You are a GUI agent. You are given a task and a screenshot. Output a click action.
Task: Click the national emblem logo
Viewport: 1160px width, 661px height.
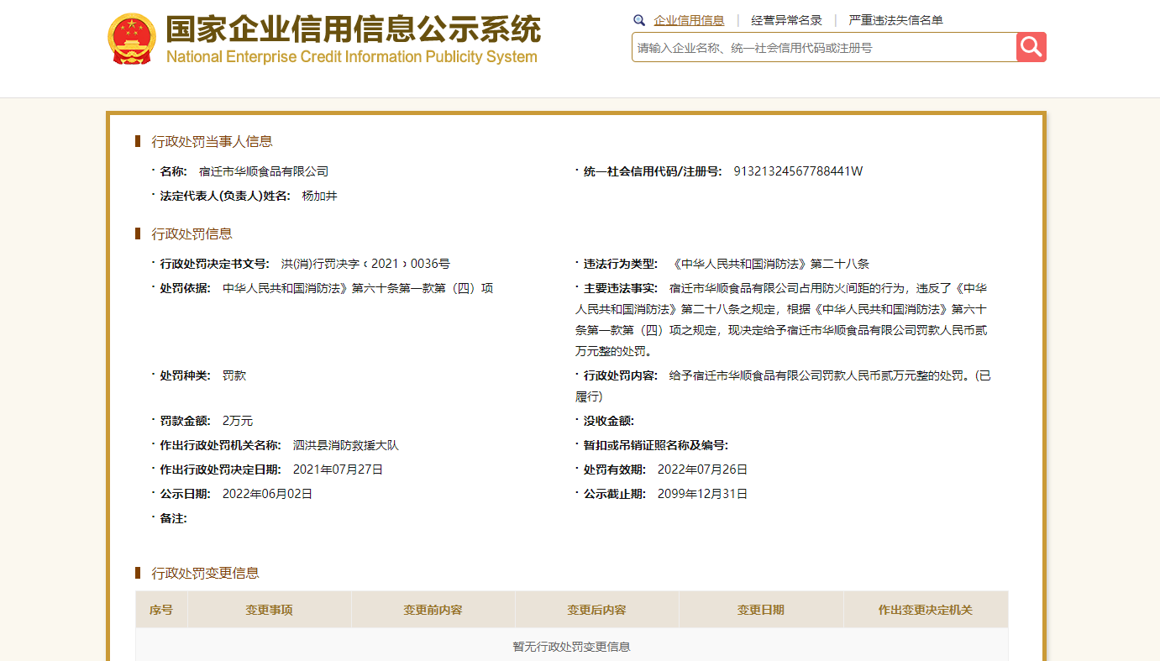pos(132,39)
